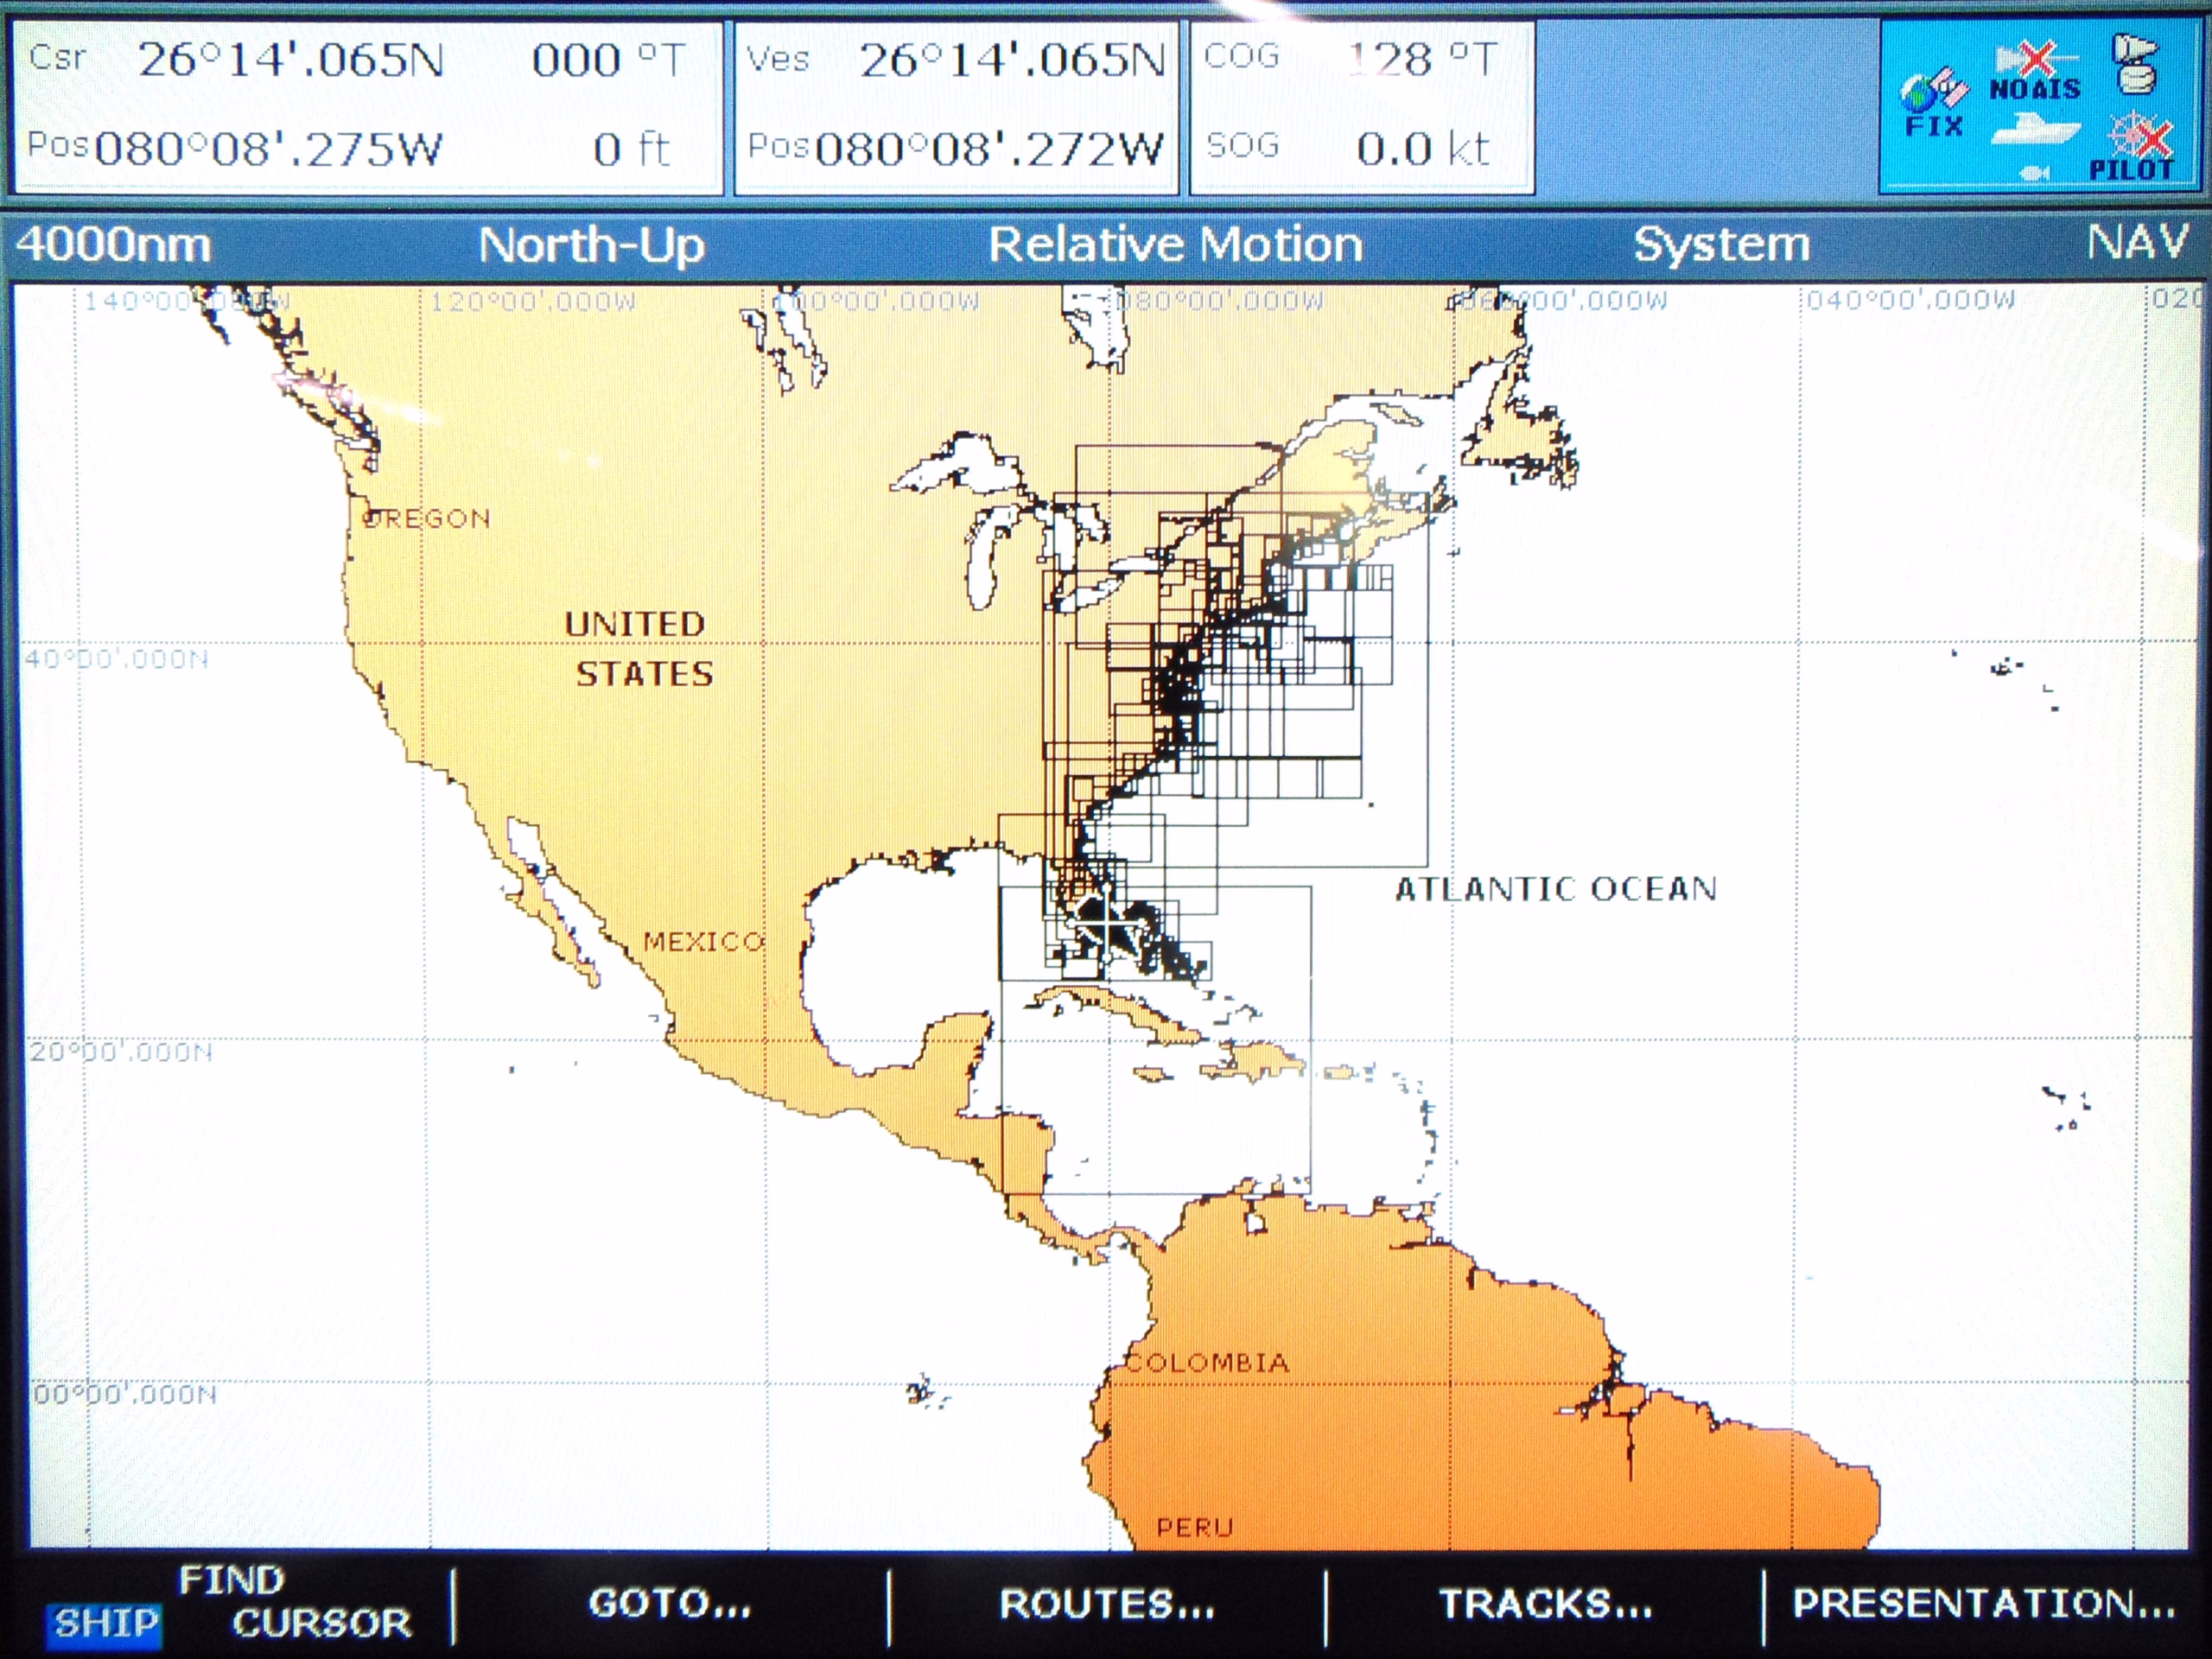Screen dimensions: 2212x1659
Task: Click the vessel position data box
Action: 956,107
